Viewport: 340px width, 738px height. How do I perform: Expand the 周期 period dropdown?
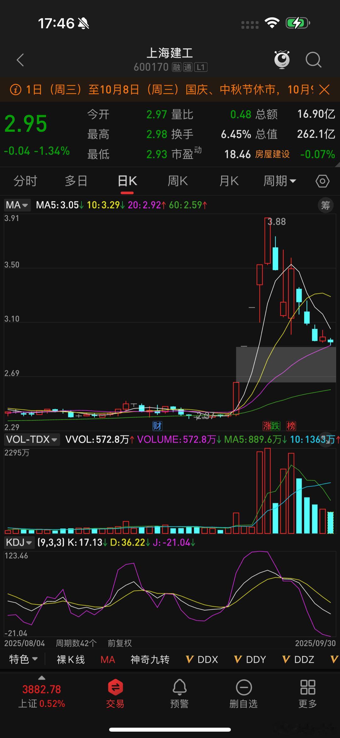pyautogui.click(x=280, y=181)
